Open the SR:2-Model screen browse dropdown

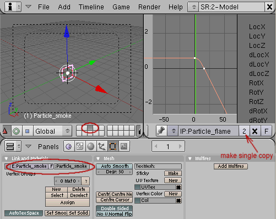(193, 7)
